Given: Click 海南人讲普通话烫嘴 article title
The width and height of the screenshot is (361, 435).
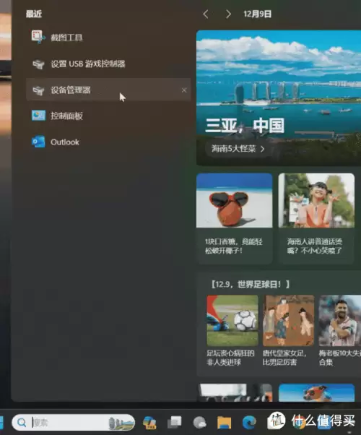Looking at the screenshot, I should tap(315, 246).
